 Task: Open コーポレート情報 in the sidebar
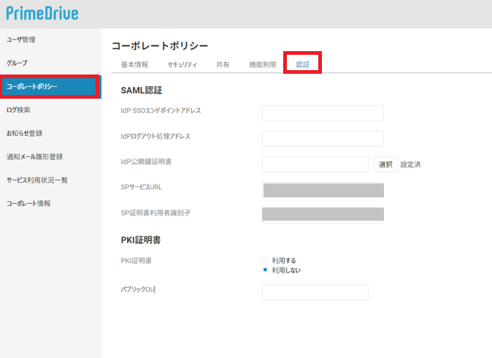28,203
